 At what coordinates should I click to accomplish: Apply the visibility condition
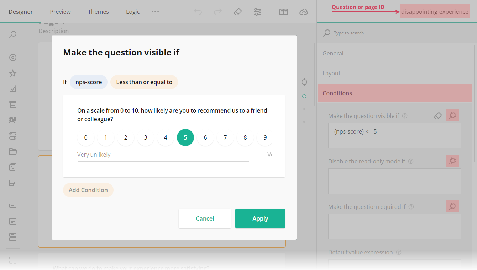(260, 218)
